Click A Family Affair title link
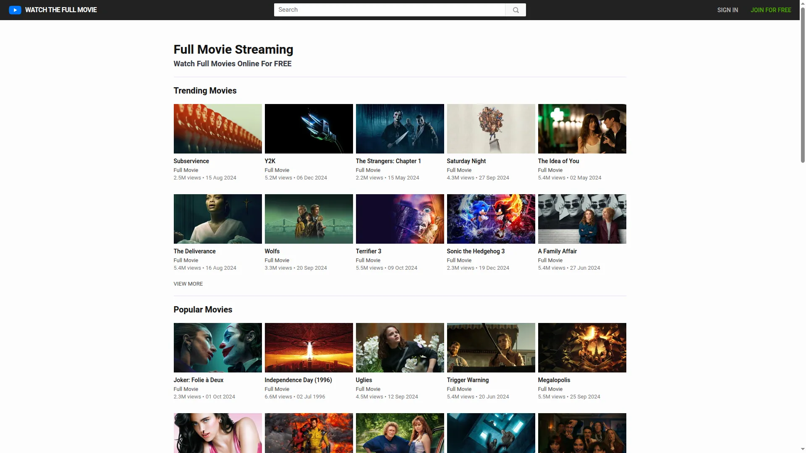The width and height of the screenshot is (806, 453). point(557,251)
